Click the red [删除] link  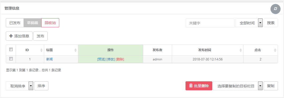coord(120,59)
